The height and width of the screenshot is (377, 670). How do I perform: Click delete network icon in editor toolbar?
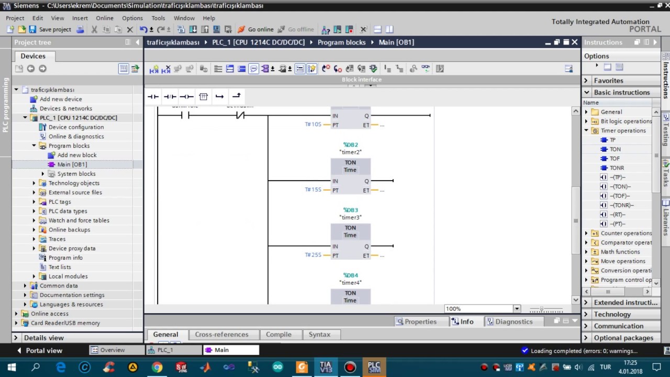[x=166, y=69]
